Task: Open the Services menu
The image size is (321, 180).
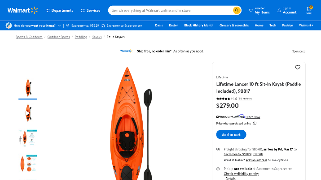Action: pyautogui.click(x=91, y=10)
